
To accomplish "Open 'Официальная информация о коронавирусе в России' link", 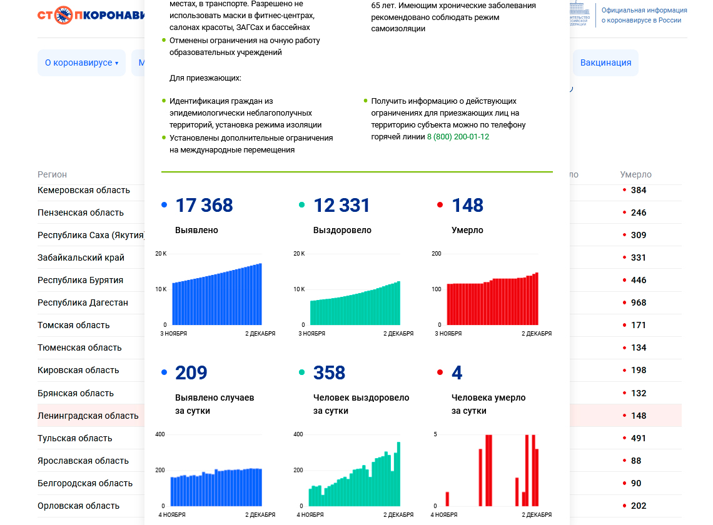I will click(x=644, y=15).
